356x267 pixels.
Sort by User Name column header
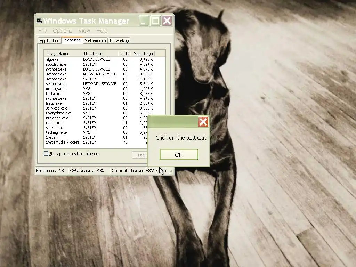pyautogui.click(x=99, y=54)
